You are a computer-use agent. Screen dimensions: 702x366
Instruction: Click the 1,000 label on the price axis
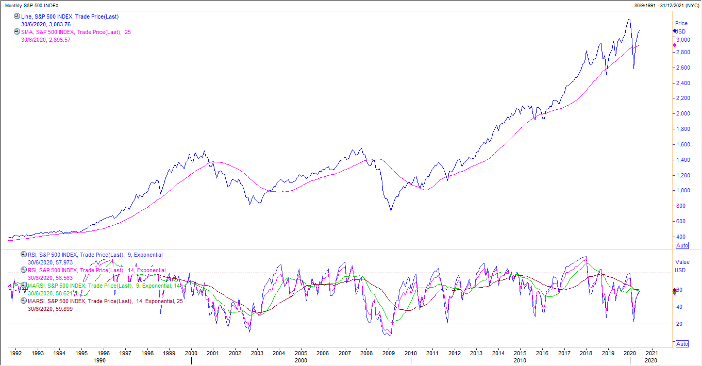coord(683,190)
